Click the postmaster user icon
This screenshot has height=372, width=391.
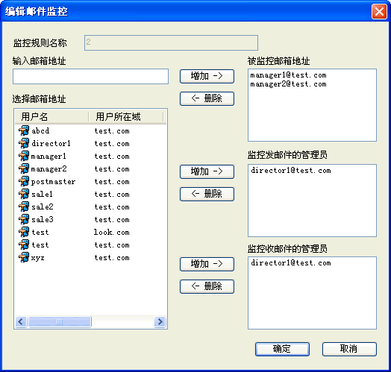(x=24, y=182)
